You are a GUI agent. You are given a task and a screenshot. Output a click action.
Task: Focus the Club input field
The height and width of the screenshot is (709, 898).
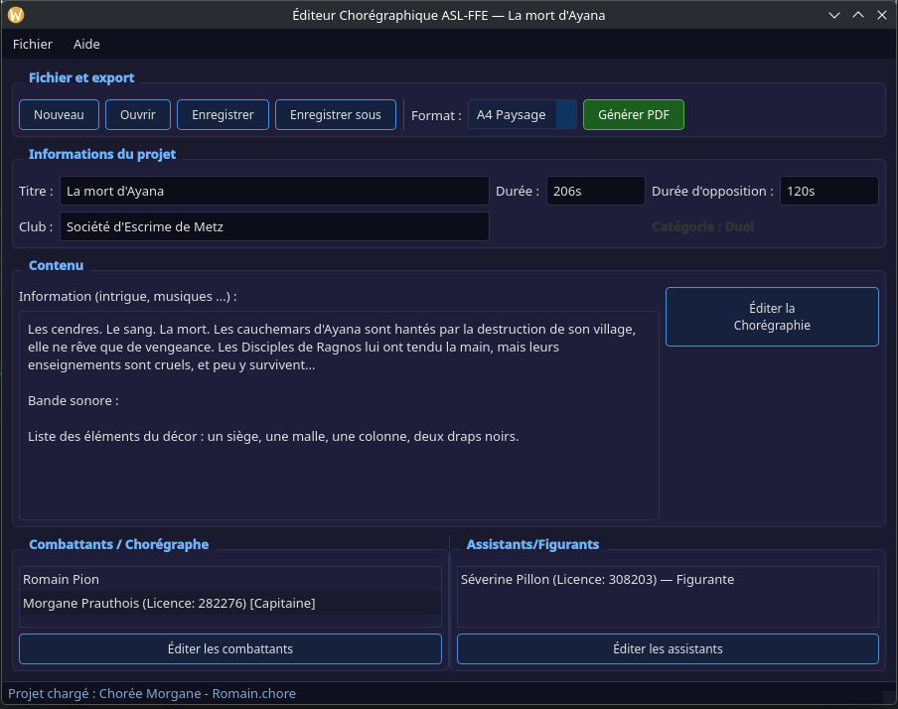click(x=274, y=226)
